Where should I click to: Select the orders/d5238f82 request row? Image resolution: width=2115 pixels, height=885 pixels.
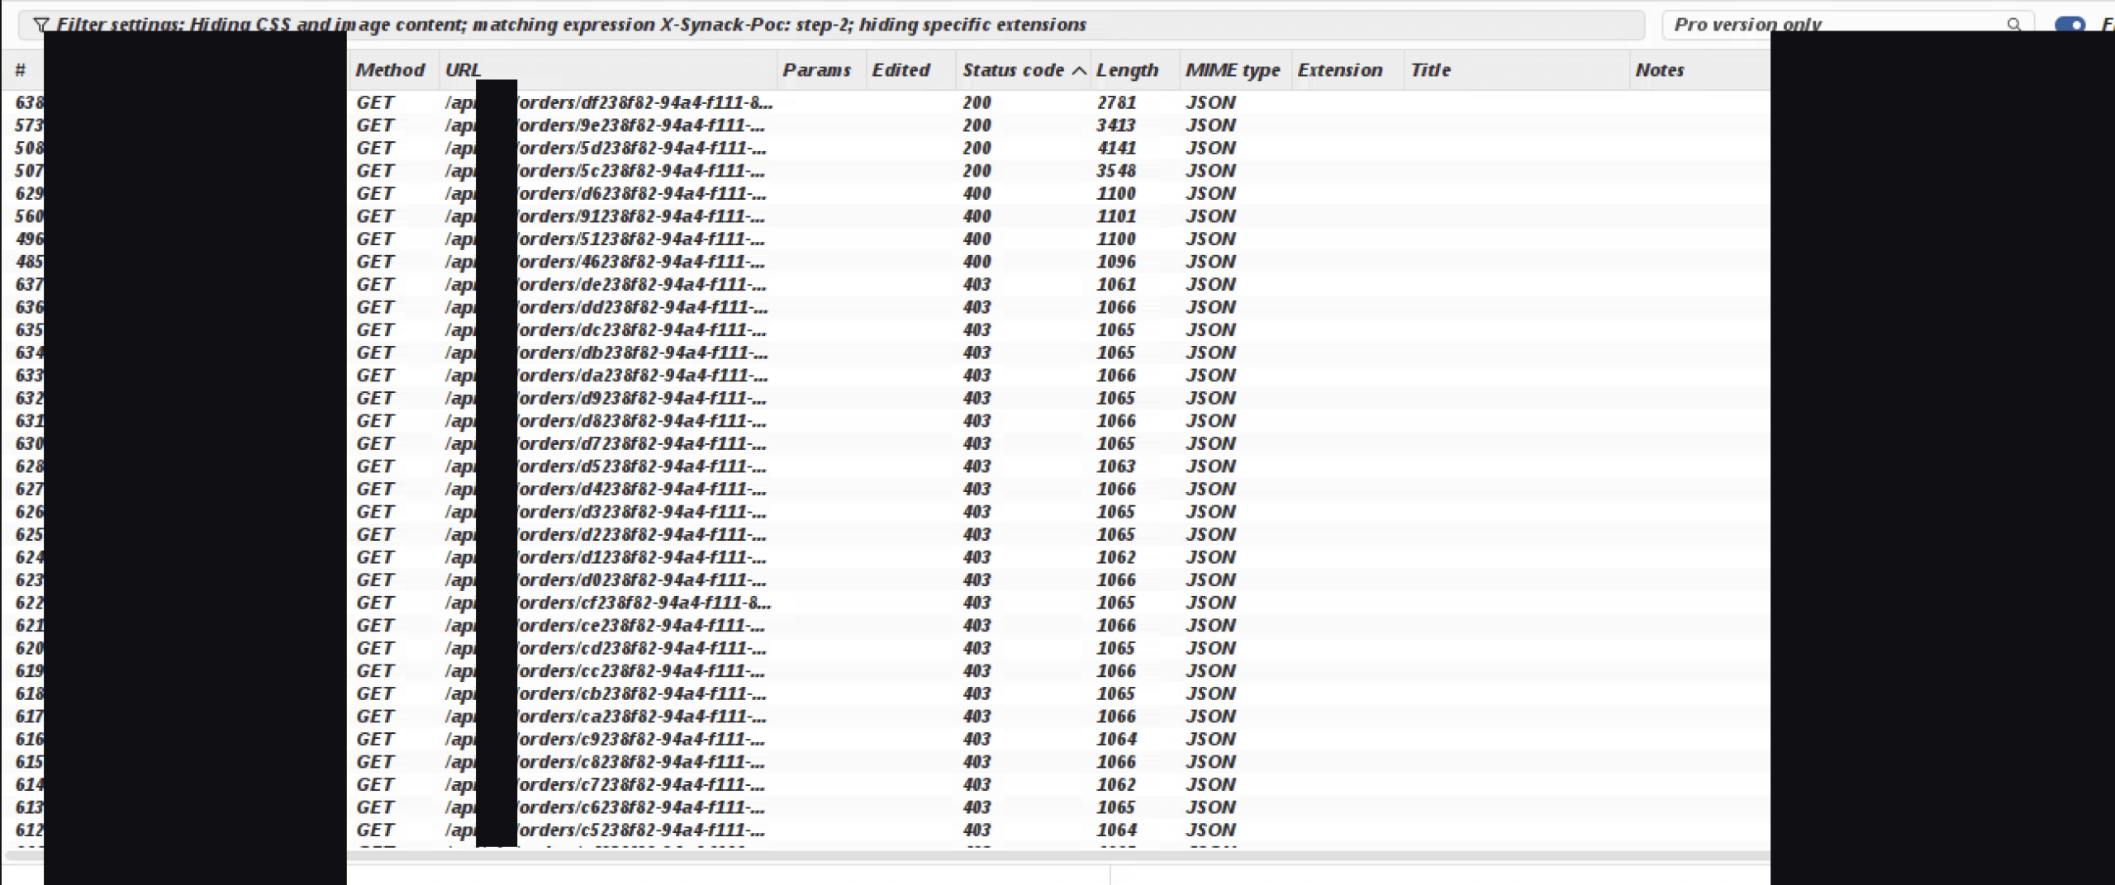click(886, 466)
